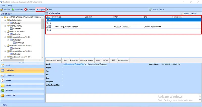Expand Calendar under demo1 acc. demo
The image size is (202, 107).
(8, 34)
